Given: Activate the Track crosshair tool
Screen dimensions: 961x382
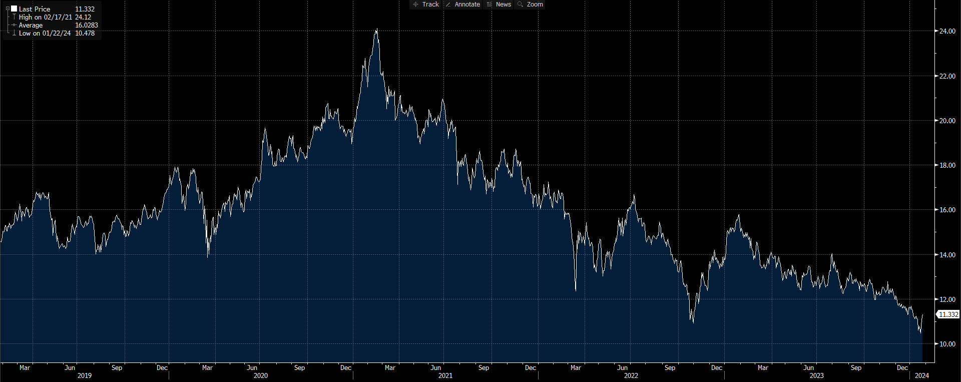Looking at the screenshot, I should click(x=425, y=5).
